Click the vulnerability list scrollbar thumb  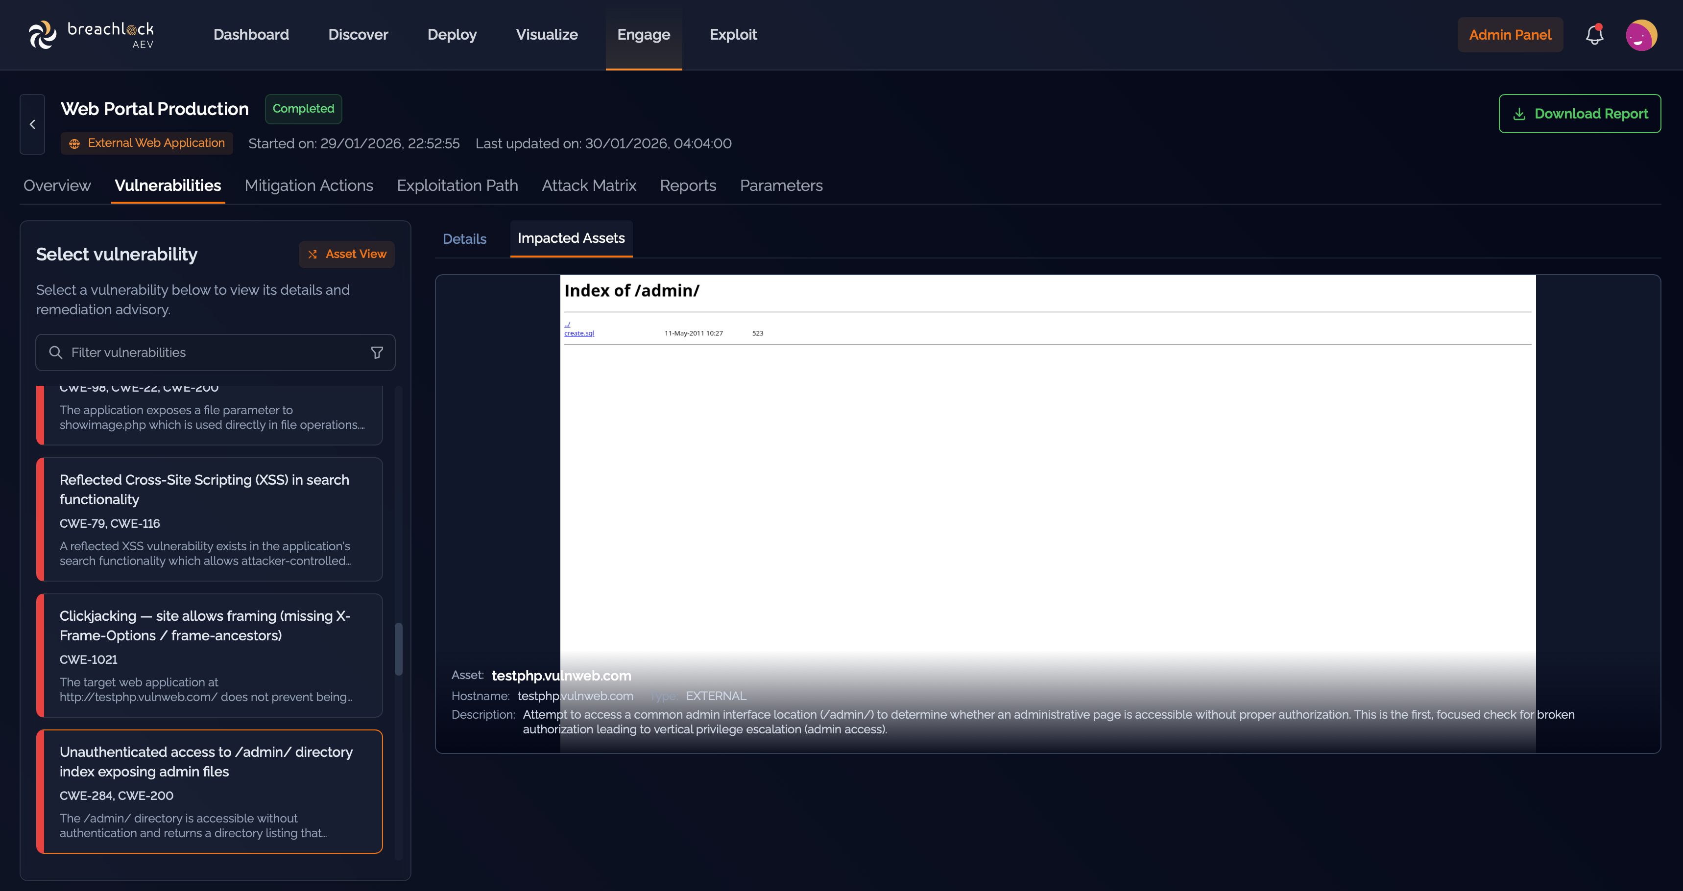399,649
